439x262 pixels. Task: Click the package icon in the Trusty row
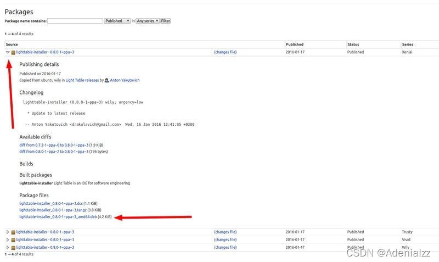tap(13, 232)
